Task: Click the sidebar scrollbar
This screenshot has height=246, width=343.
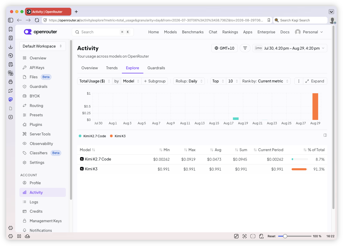Action: pyautogui.click(x=71, y=120)
